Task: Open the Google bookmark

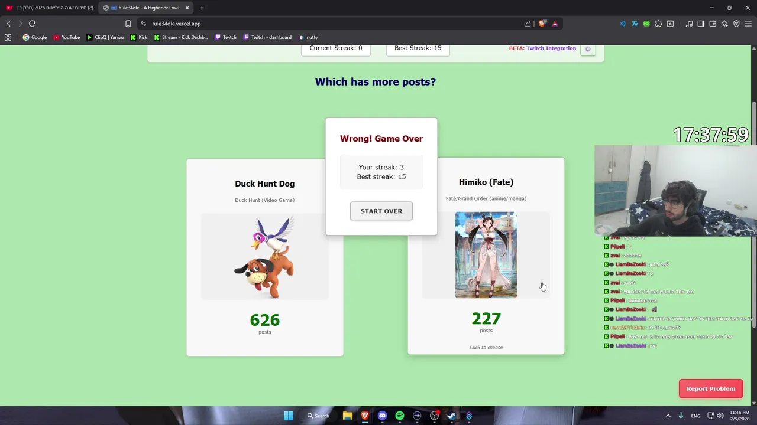Action: tap(35, 37)
